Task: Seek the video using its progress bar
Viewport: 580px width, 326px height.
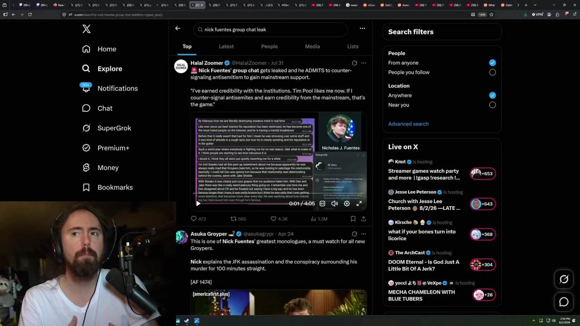Action: 278,193
